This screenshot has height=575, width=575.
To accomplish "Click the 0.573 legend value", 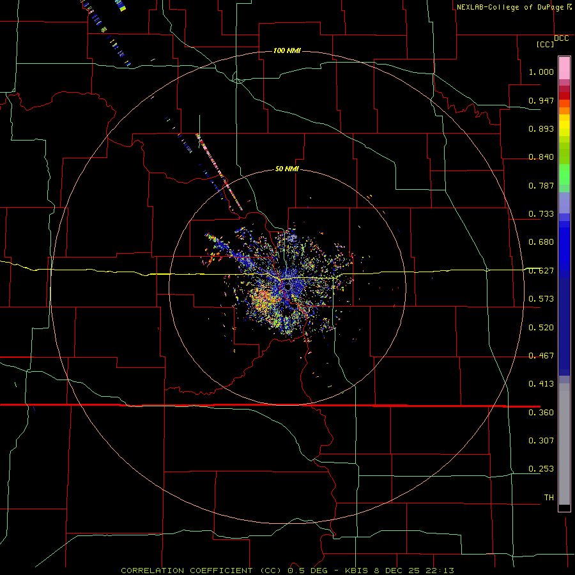I will point(541,299).
